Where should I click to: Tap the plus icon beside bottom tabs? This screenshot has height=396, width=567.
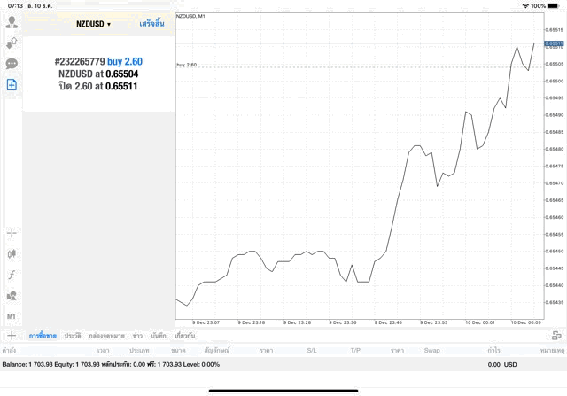click(x=12, y=336)
